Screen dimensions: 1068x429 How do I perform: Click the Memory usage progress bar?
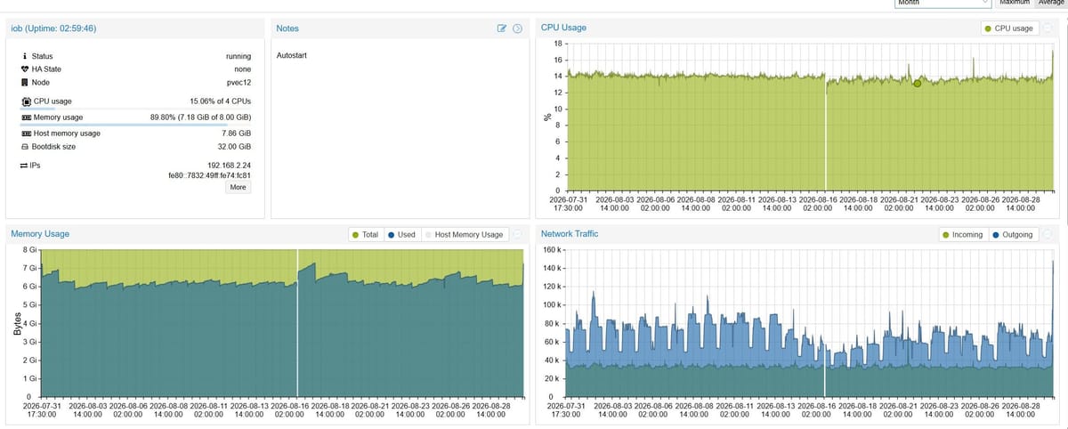coord(135,125)
